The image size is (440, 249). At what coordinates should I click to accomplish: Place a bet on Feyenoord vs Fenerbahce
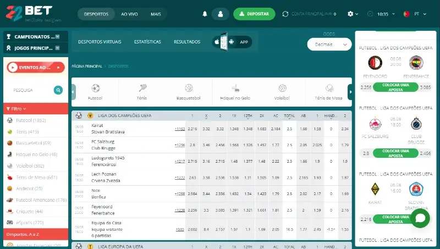click(395, 87)
